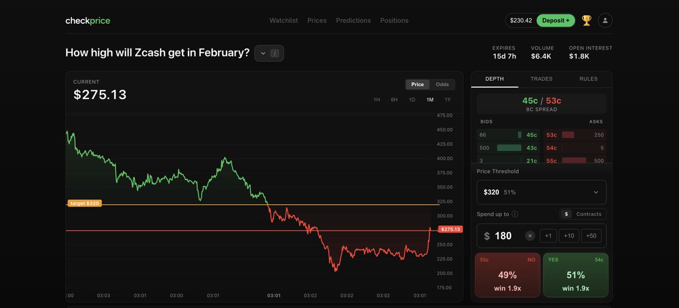The height and width of the screenshot is (308, 679).
Task: Clear the spend amount with the X icon
Action: [530, 236]
